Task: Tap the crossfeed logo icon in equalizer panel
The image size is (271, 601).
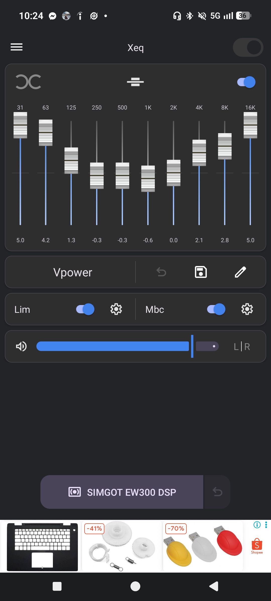Action: 28,82
